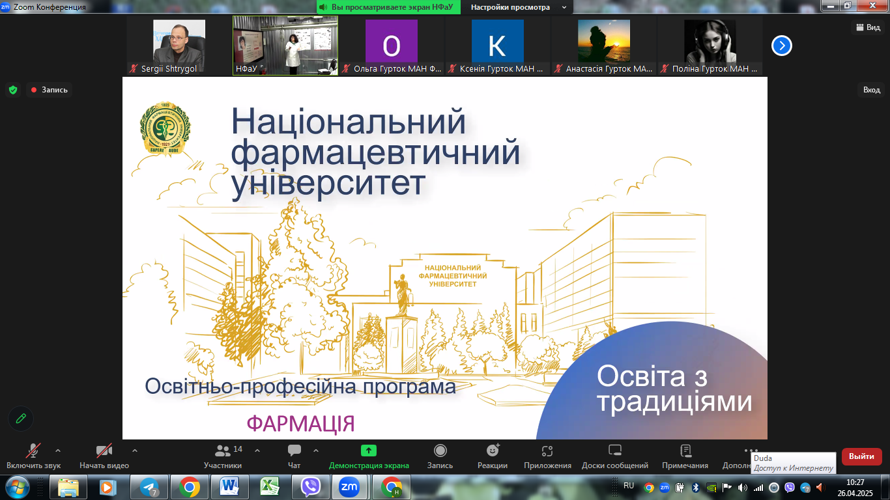The image size is (890, 500).
Task: Open second Chrome profile taskbar icon
Action: [x=391, y=487]
